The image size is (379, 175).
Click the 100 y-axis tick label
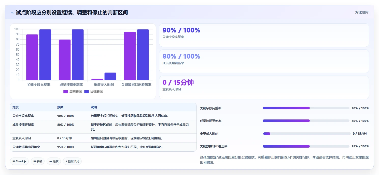(17, 29)
